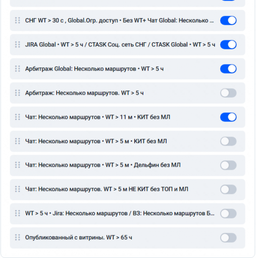Image resolution: width=256 pixels, height=258 pixels.
Task: Click drag handle of Дельфин без МЛ row
Action: coord(18,165)
